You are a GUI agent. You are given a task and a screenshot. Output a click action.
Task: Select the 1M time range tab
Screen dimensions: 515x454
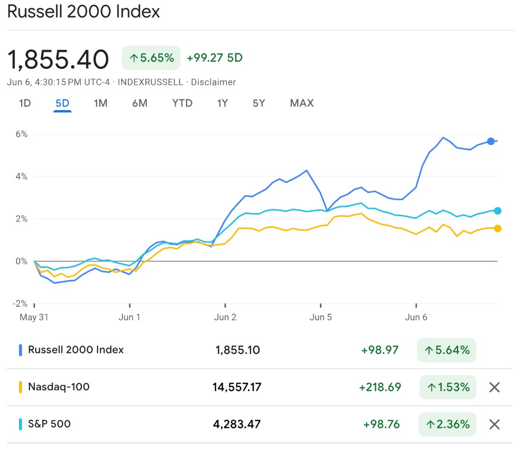101,103
